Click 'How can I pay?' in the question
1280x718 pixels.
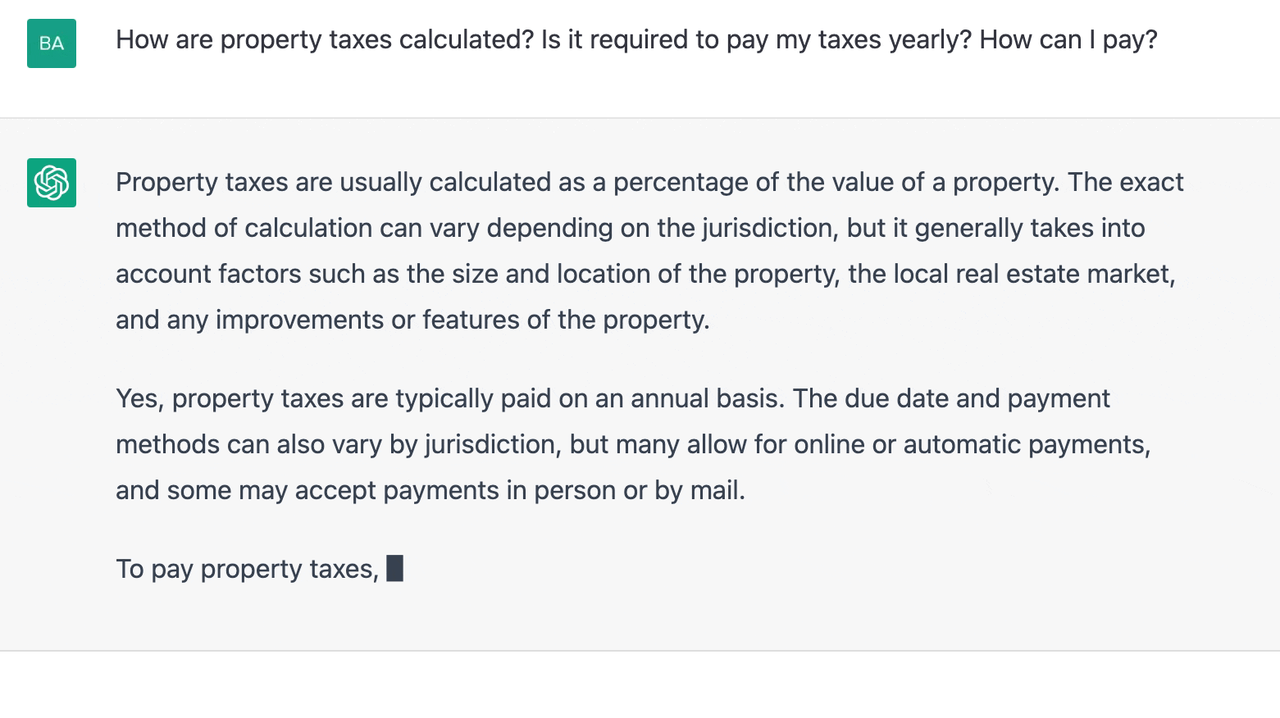tap(1068, 39)
